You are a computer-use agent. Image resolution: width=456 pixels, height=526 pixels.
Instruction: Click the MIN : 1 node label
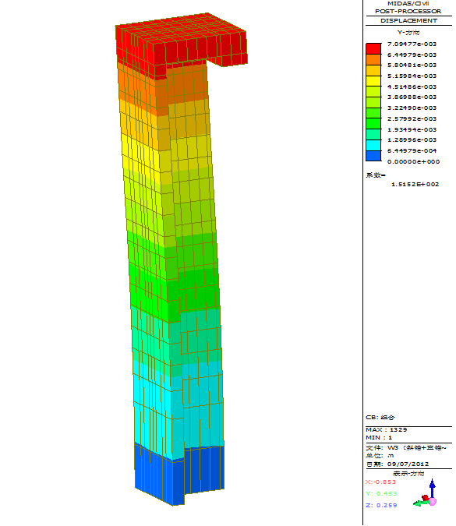(x=379, y=437)
